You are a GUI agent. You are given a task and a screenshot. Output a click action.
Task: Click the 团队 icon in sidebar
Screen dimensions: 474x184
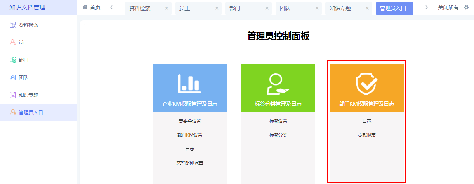[12, 77]
